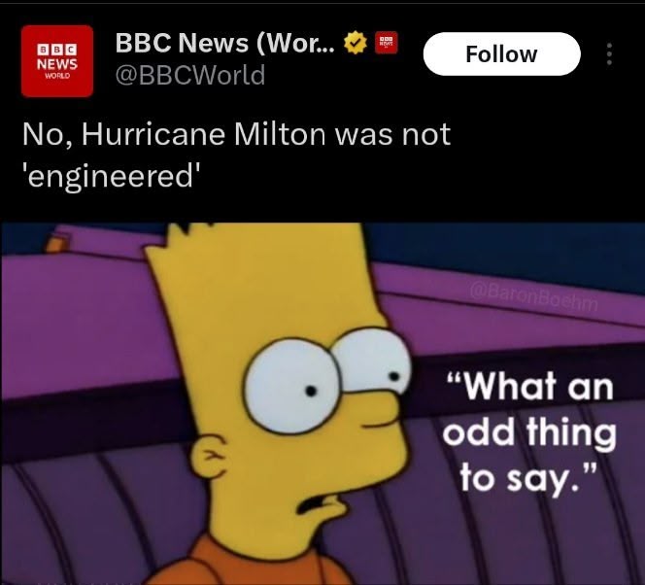645x585 pixels.
Task: Click the "What an odd thing to say." caption
Action: pos(529,431)
